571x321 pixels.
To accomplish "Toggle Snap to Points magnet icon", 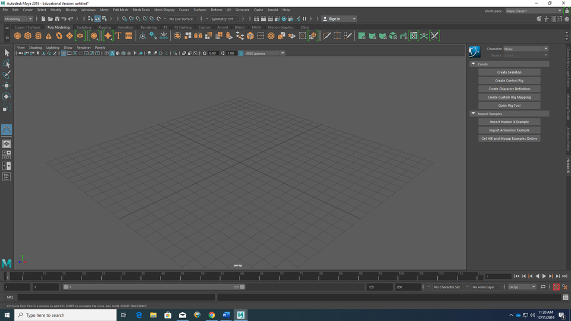I will [x=139, y=19].
